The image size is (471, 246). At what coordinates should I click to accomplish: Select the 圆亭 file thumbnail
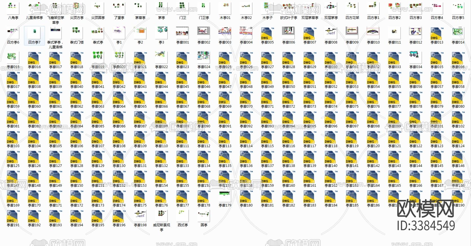(204, 215)
